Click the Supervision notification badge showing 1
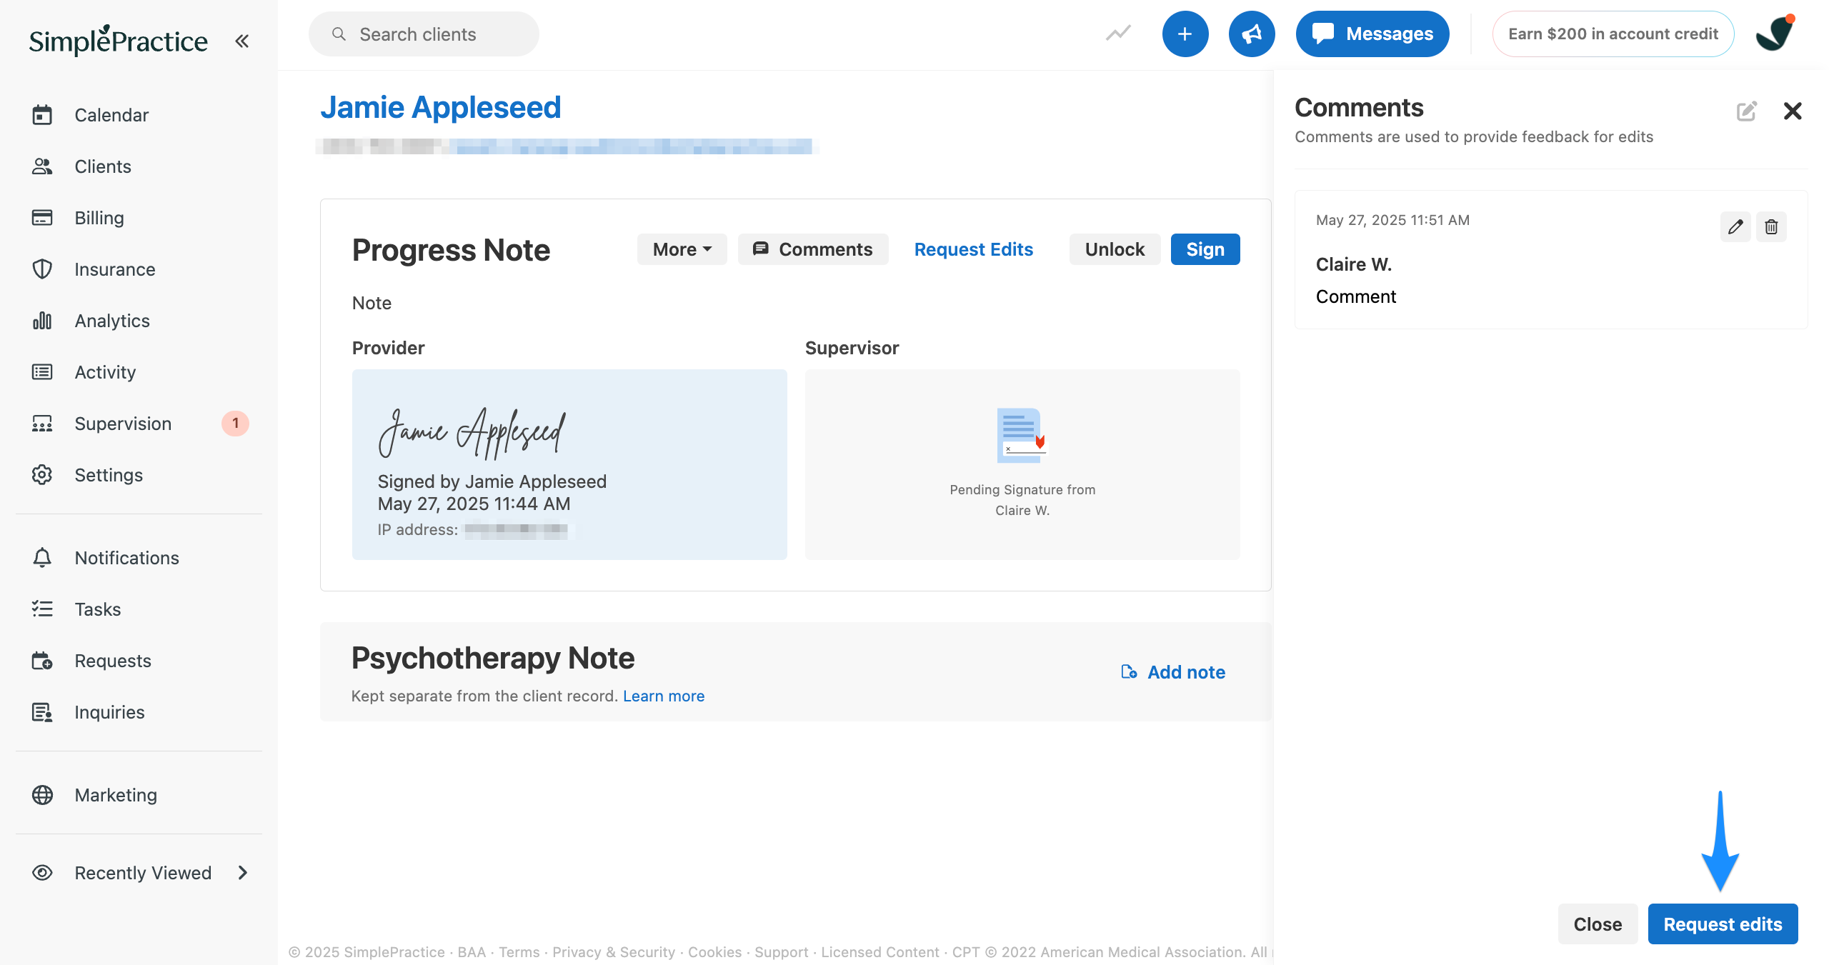Image resolution: width=1829 pixels, height=965 pixels. (x=235, y=424)
